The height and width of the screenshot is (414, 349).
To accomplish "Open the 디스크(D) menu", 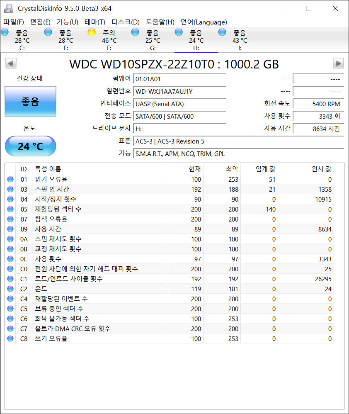I will (125, 22).
